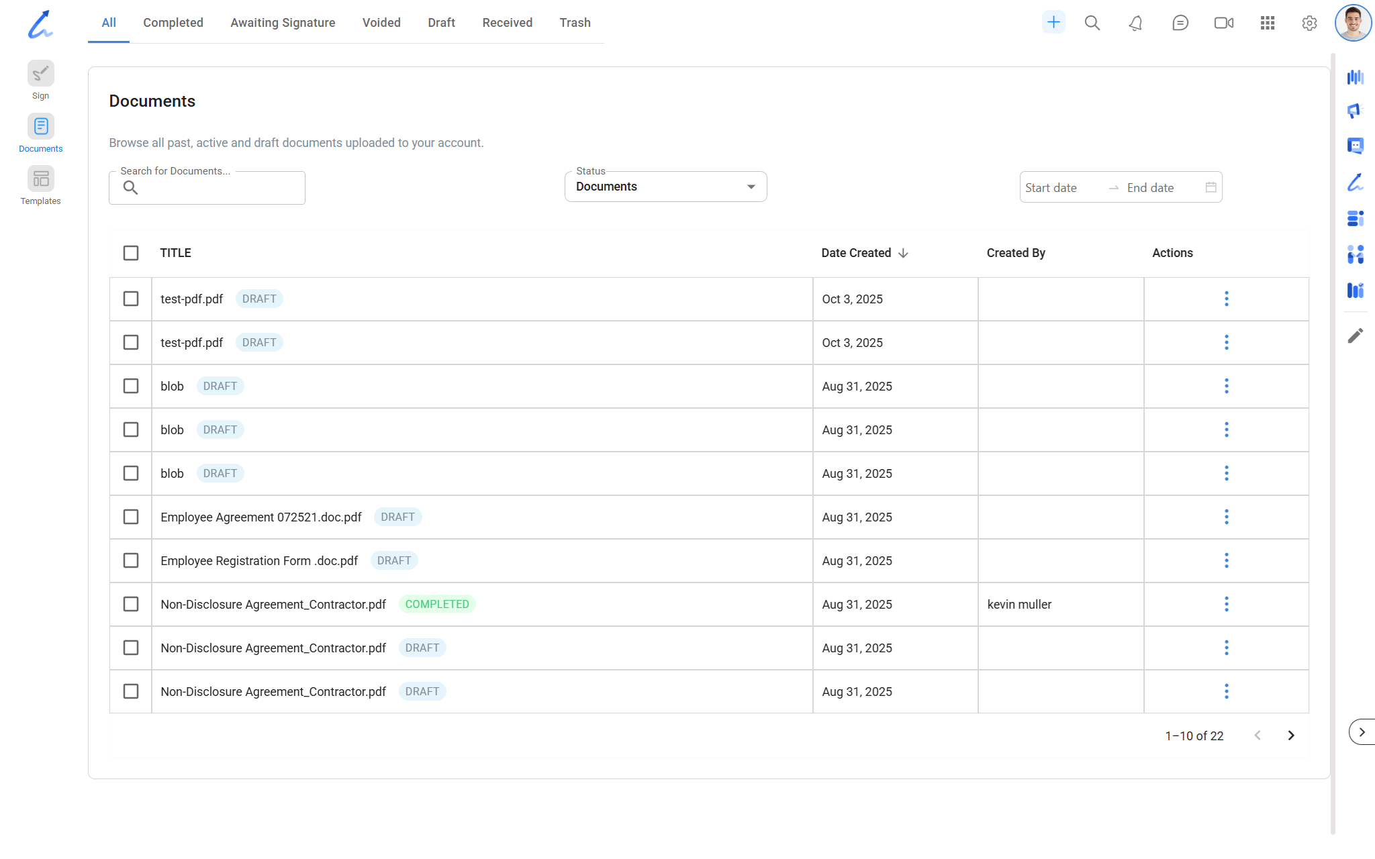The image size is (1375, 859).
Task: Open the settings gear icon
Action: (x=1309, y=23)
